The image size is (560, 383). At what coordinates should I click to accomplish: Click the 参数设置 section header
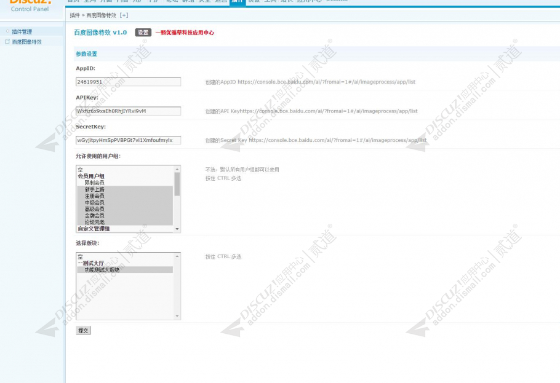[x=86, y=54]
